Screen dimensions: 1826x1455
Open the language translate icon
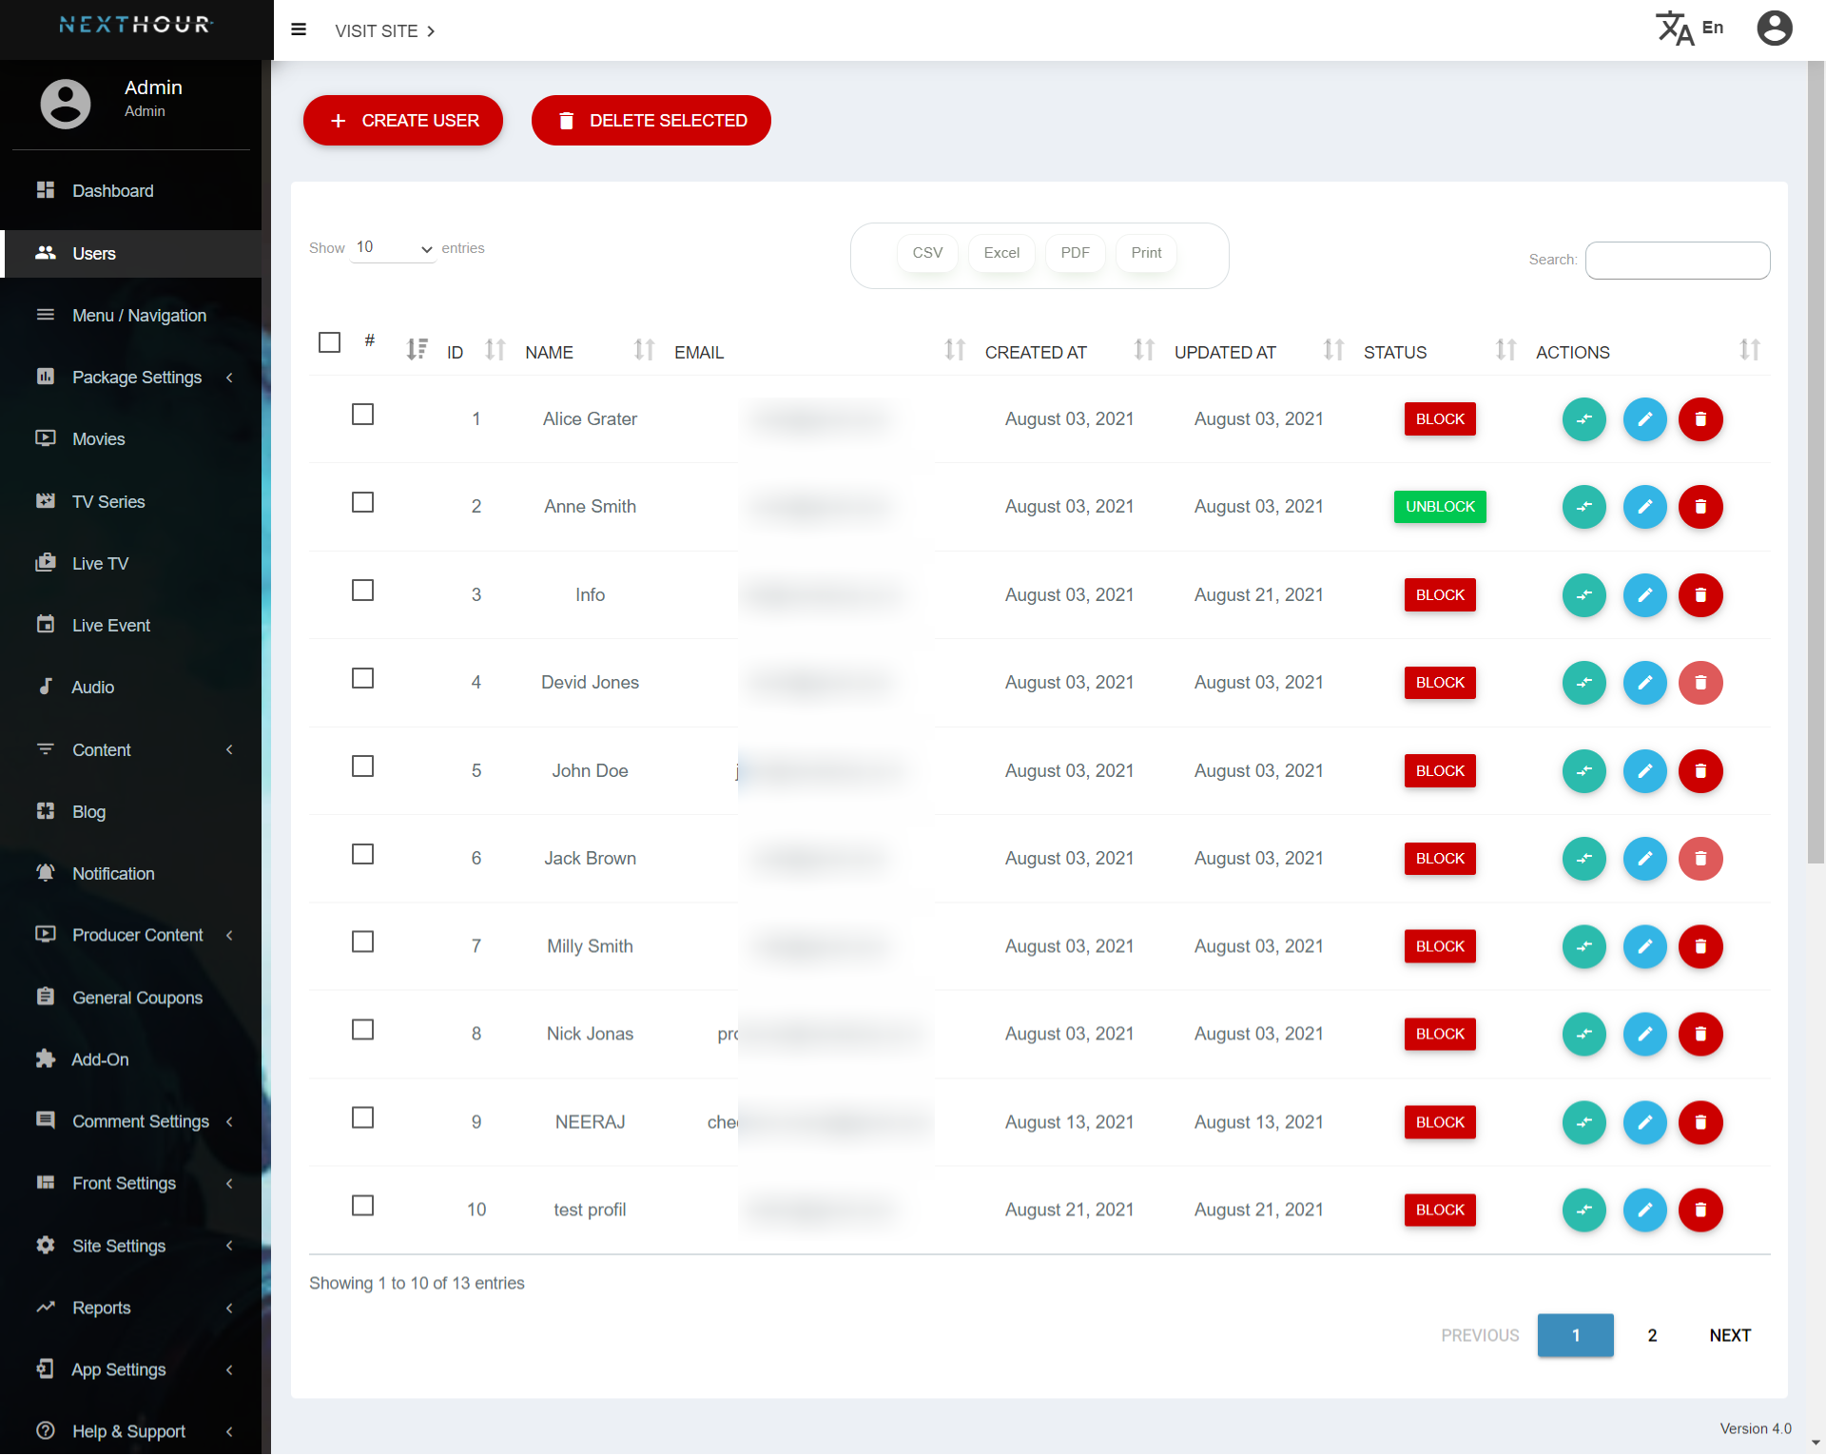pos(1676,29)
